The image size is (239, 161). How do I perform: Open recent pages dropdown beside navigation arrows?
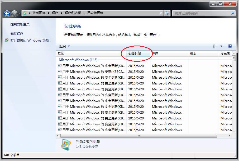coord(20,13)
